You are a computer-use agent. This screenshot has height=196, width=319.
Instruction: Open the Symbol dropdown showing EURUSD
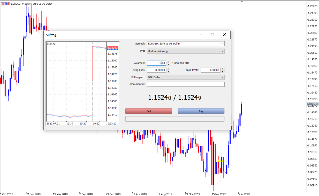tap(186, 44)
